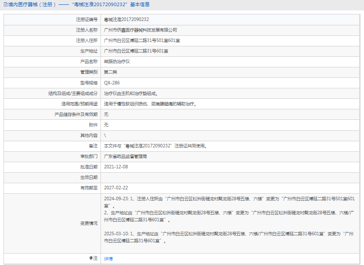
Task: Click the 注册人住所 address value
Action: 142,40
